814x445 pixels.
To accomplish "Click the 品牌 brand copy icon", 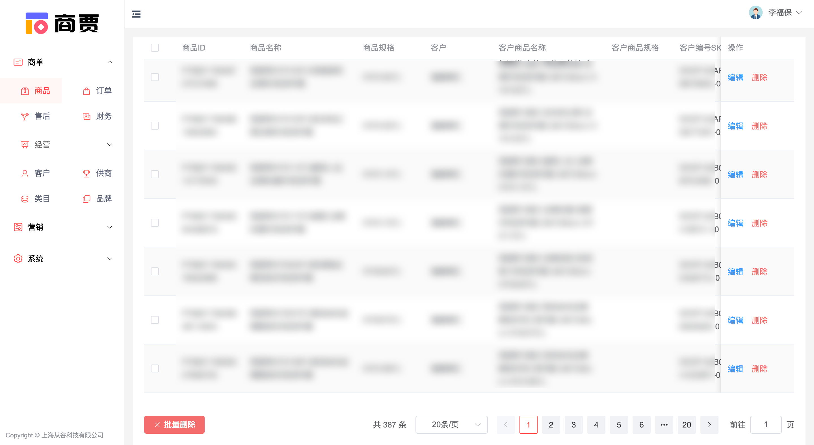I will [86, 199].
